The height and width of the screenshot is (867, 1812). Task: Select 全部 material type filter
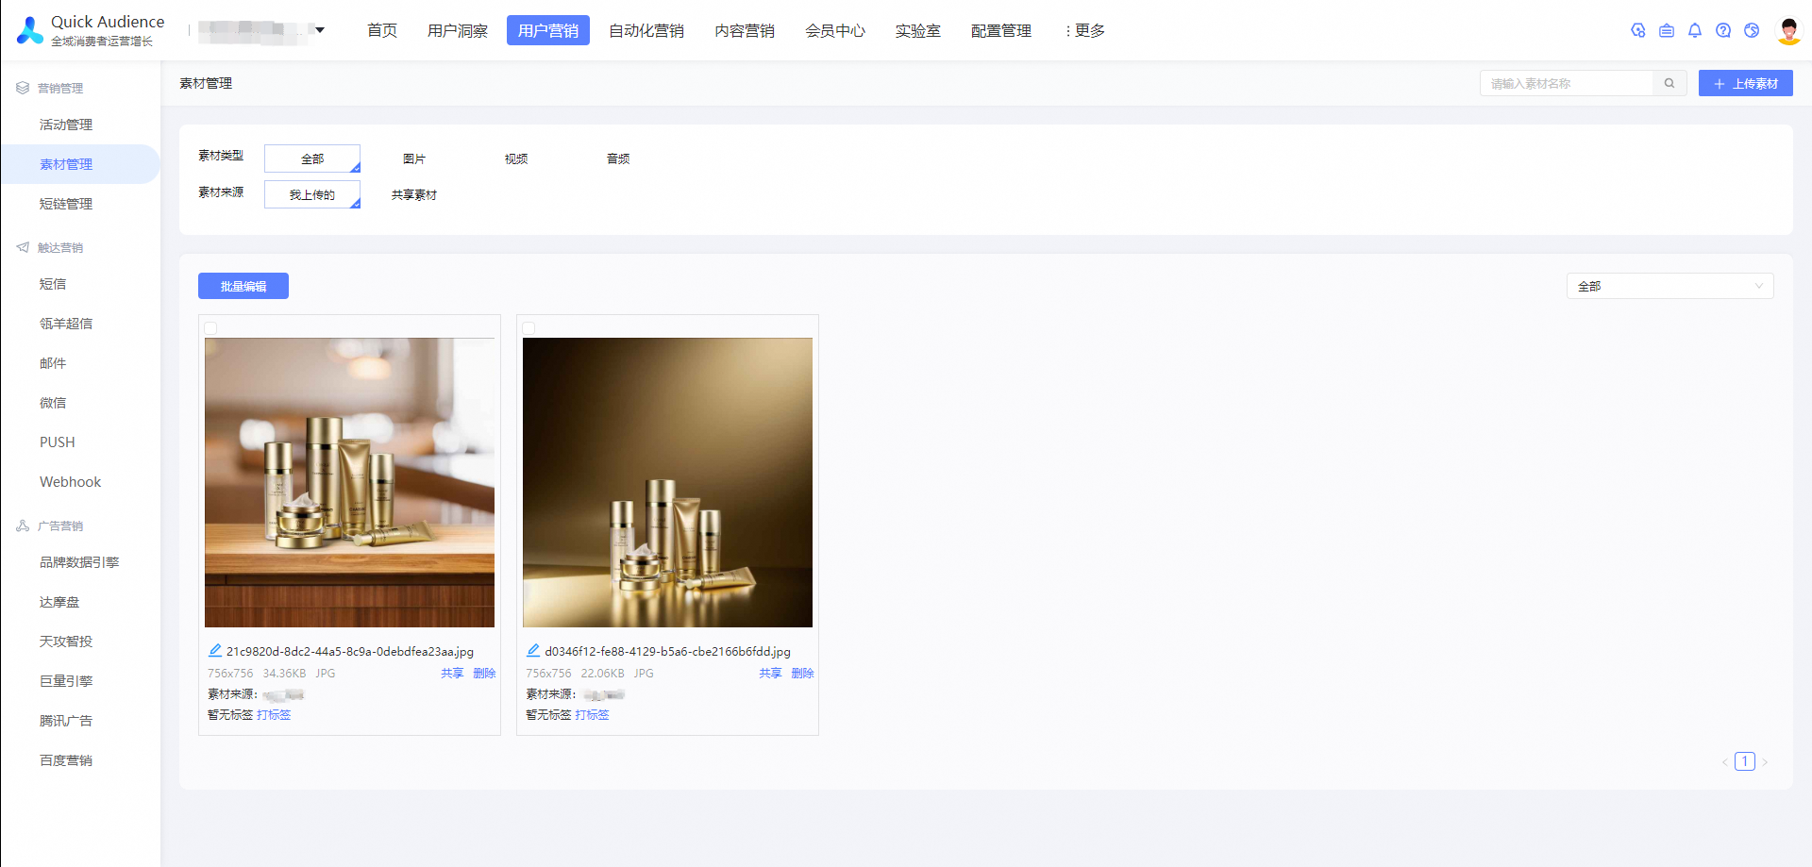click(312, 158)
